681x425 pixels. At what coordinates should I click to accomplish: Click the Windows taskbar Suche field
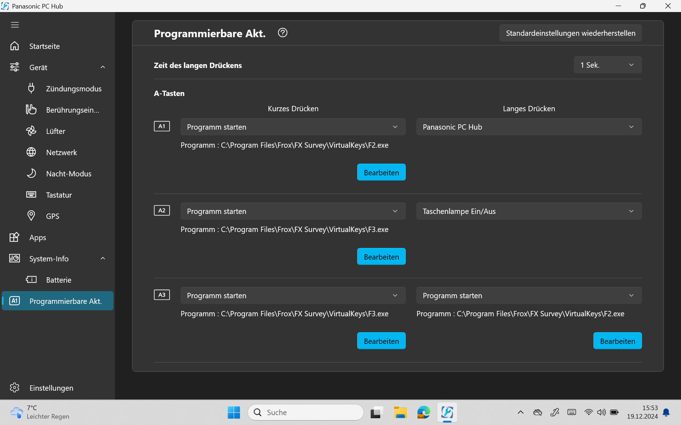306,412
